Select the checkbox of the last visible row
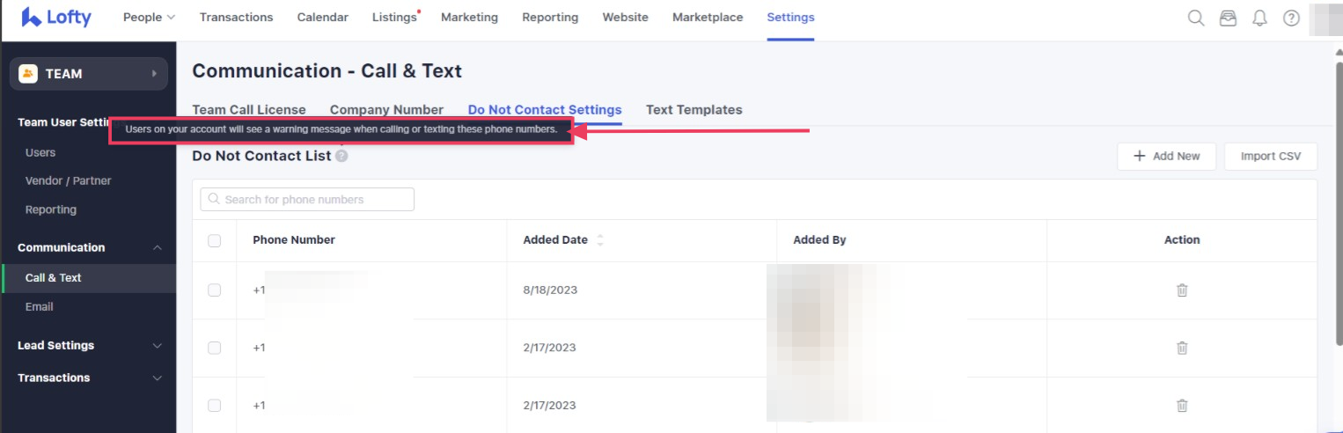 [x=215, y=406]
